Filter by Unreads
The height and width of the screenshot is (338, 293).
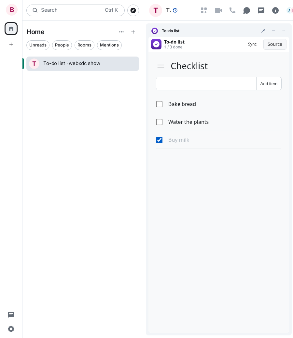(x=38, y=45)
